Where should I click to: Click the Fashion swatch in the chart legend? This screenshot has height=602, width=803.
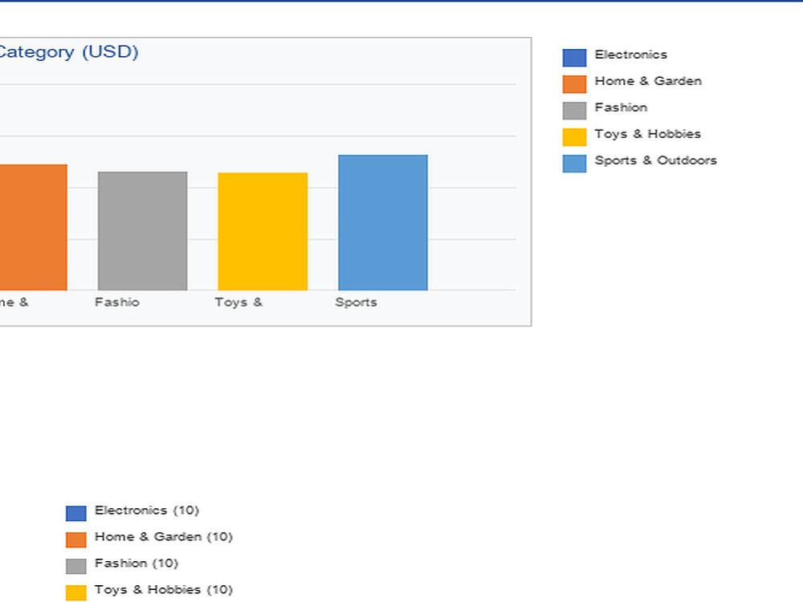tap(574, 111)
